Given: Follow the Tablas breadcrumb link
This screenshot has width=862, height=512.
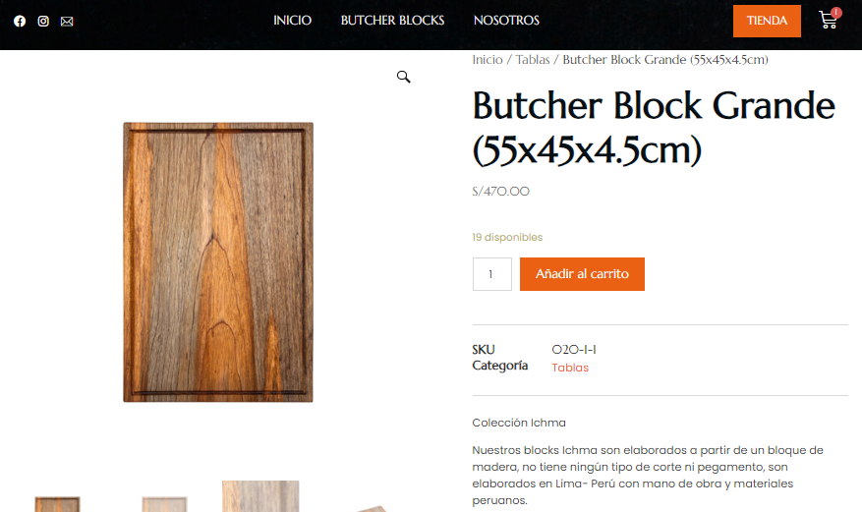Looking at the screenshot, I should point(533,60).
